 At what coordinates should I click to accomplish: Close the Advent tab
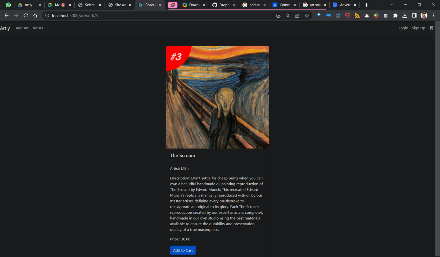click(355, 5)
